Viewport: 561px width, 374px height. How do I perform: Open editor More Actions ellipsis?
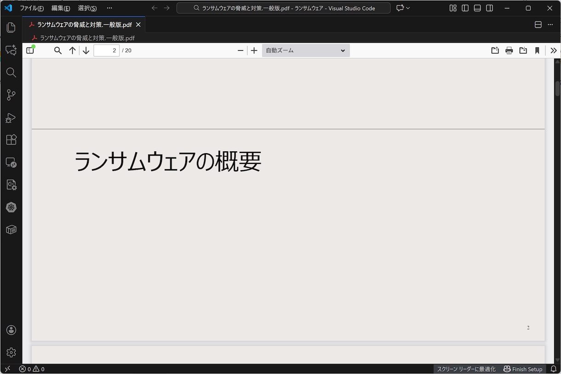click(550, 25)
